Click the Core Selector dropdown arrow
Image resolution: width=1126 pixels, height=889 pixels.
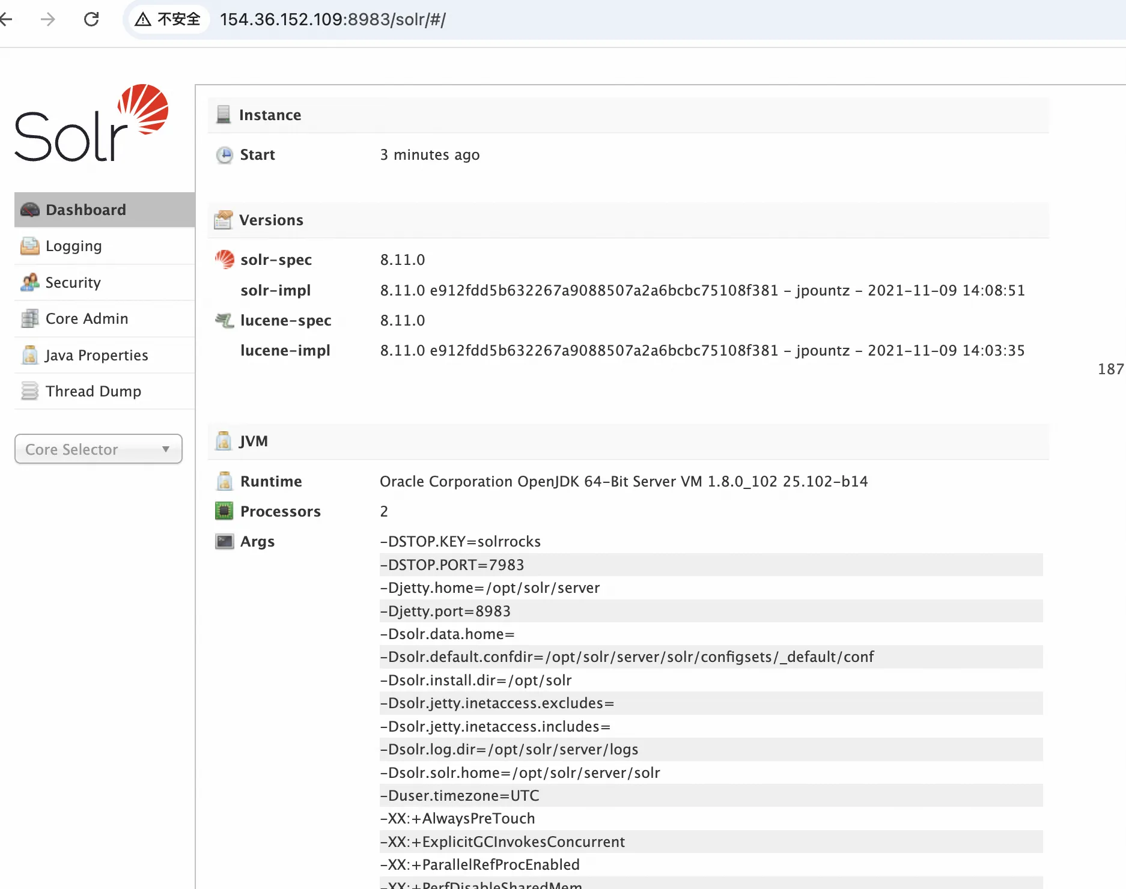(x=166, y=449)
